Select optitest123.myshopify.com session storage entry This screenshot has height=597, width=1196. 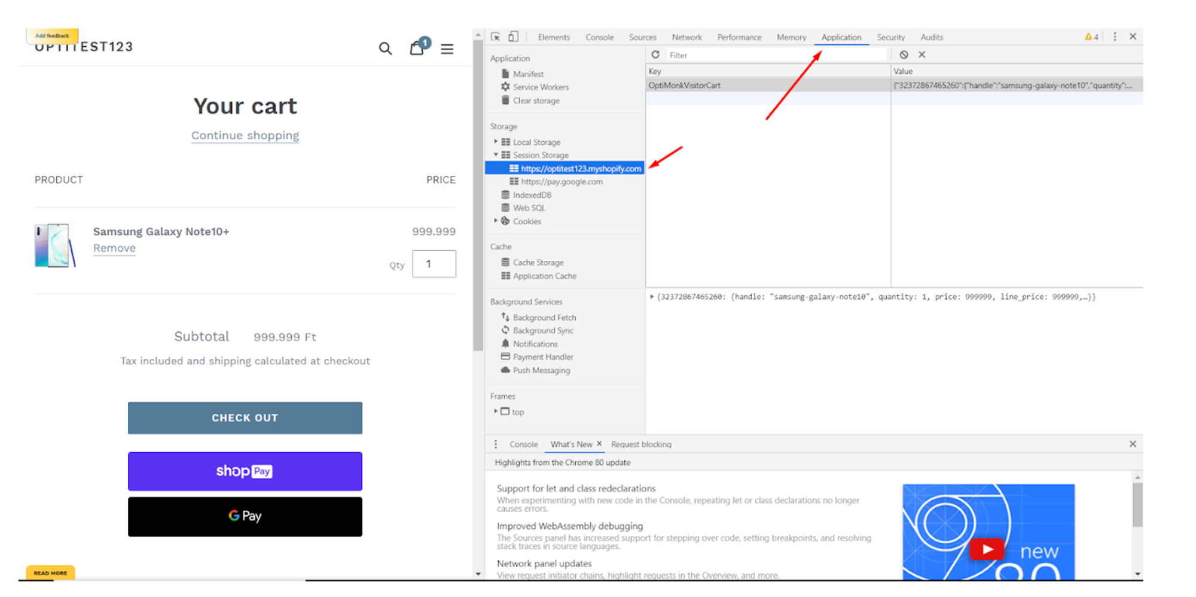click(x=565, y=169)
